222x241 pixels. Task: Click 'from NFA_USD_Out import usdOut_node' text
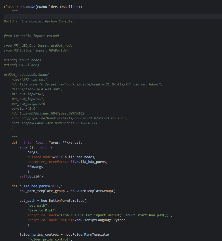tap(38, 45)
